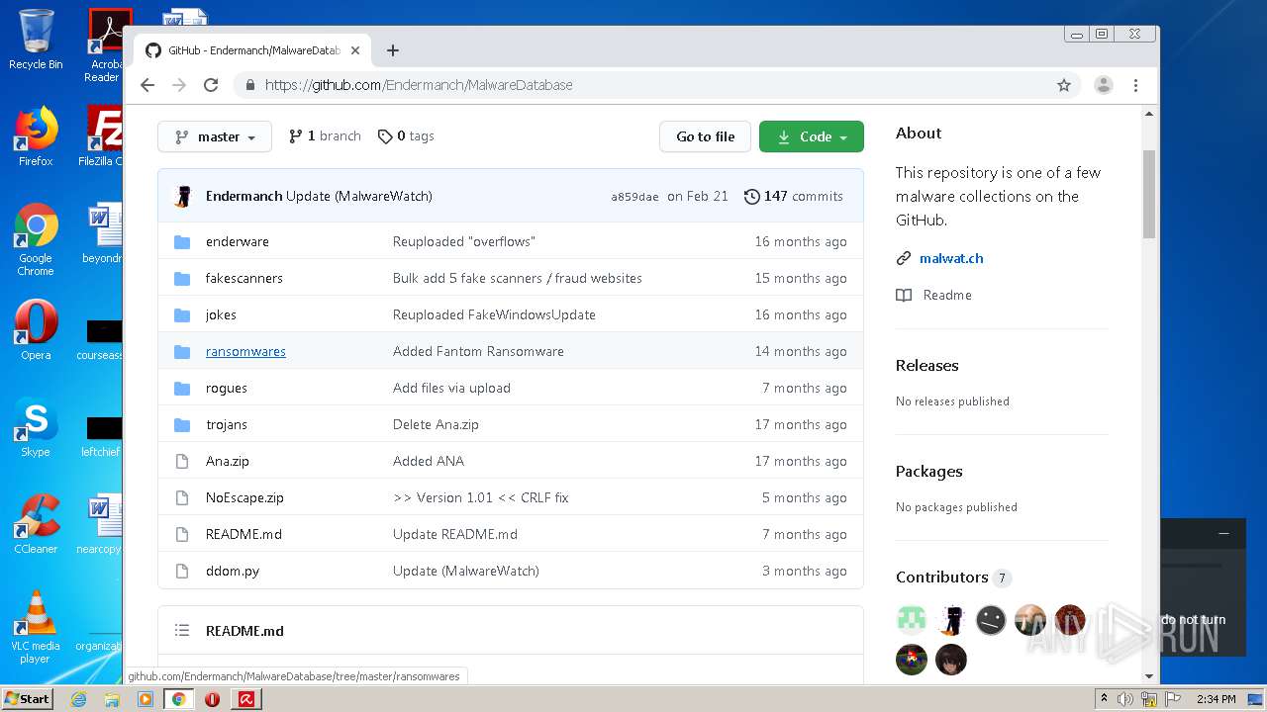The width and height of the screenshot is (1267, 712).
Task: Open the master branch dropdown
Action: click(x=215, y=136)
